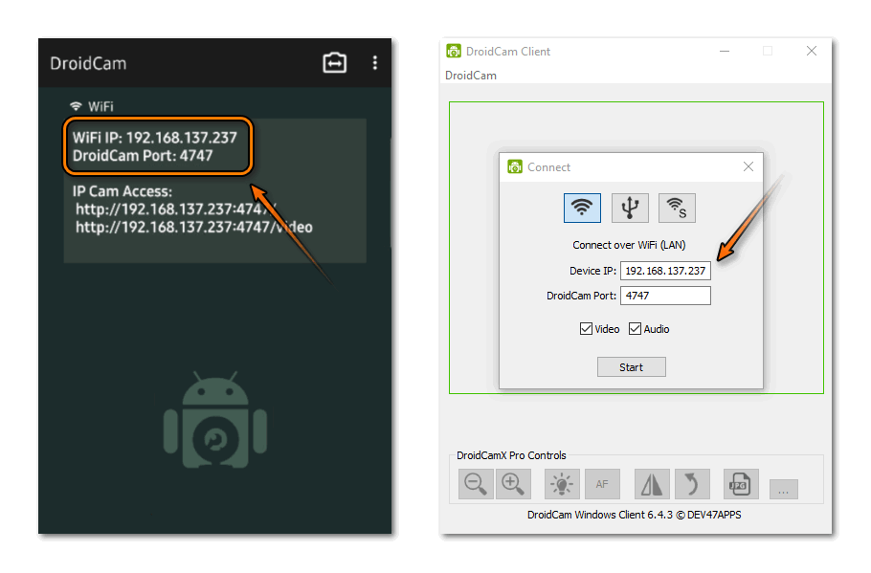
Task: Click the save JPG snapshot icon
Action: 741,484
